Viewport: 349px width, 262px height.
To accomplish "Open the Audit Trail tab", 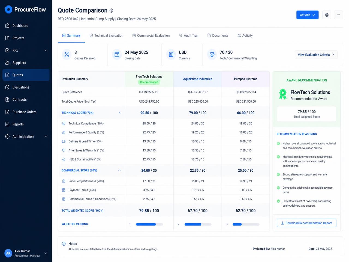I will [188, 35].
